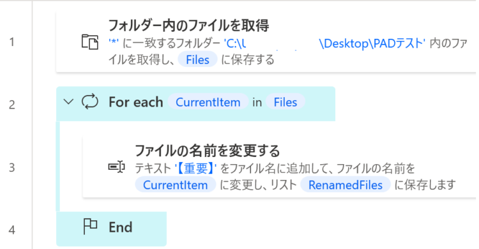Screen dimensions: 479x249
Task: Click the For each loop icon
Action: (90, 102)
